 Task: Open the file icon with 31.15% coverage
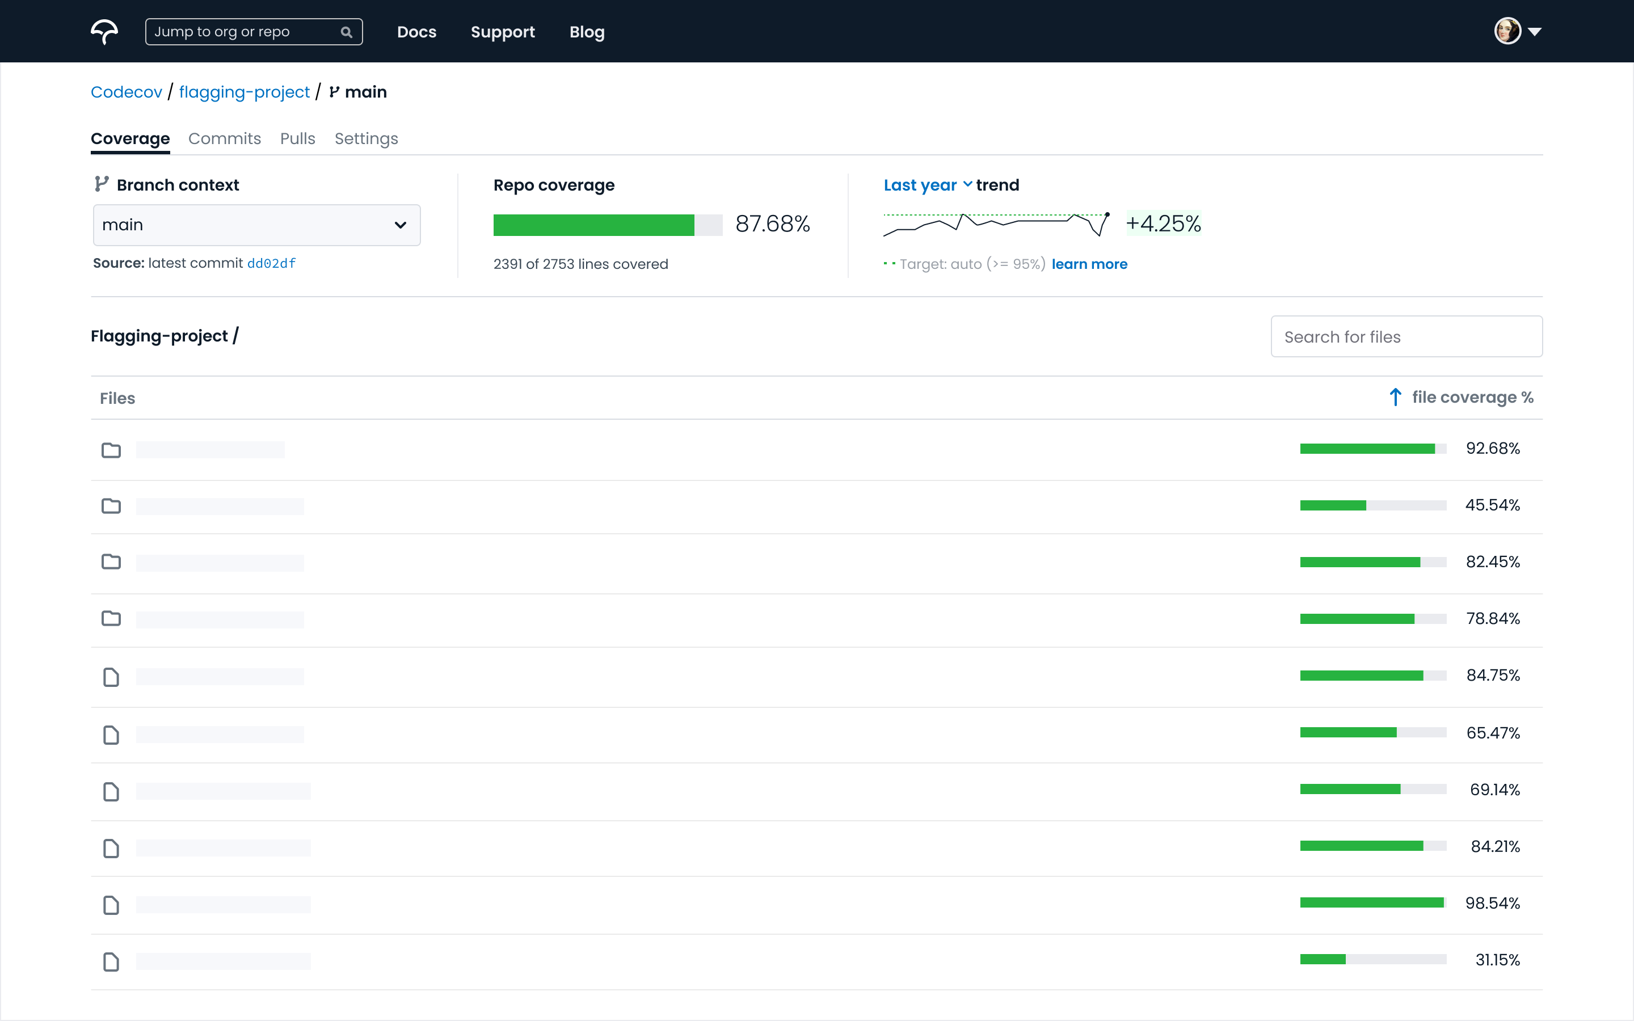111,961
